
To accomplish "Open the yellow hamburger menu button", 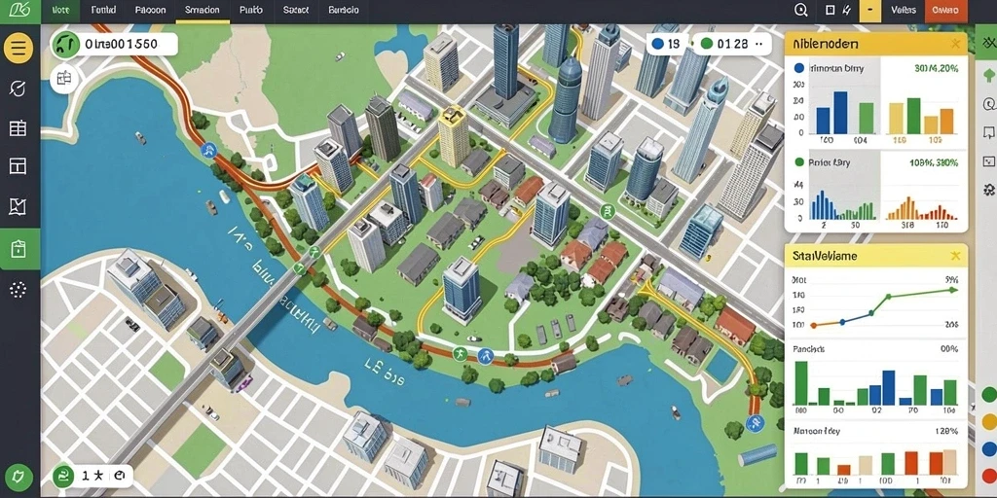I will (x=18, y=48).
